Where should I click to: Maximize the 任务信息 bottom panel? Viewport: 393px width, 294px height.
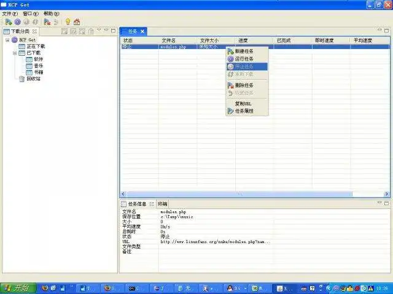[386, 203]
